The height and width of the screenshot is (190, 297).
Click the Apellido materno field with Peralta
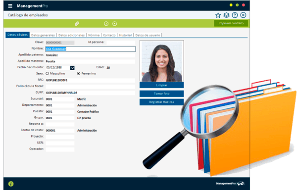(91, 61)
